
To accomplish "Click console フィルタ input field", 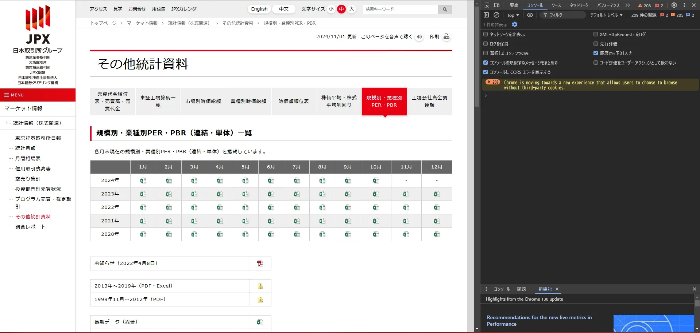I will (x=562, y=15).
